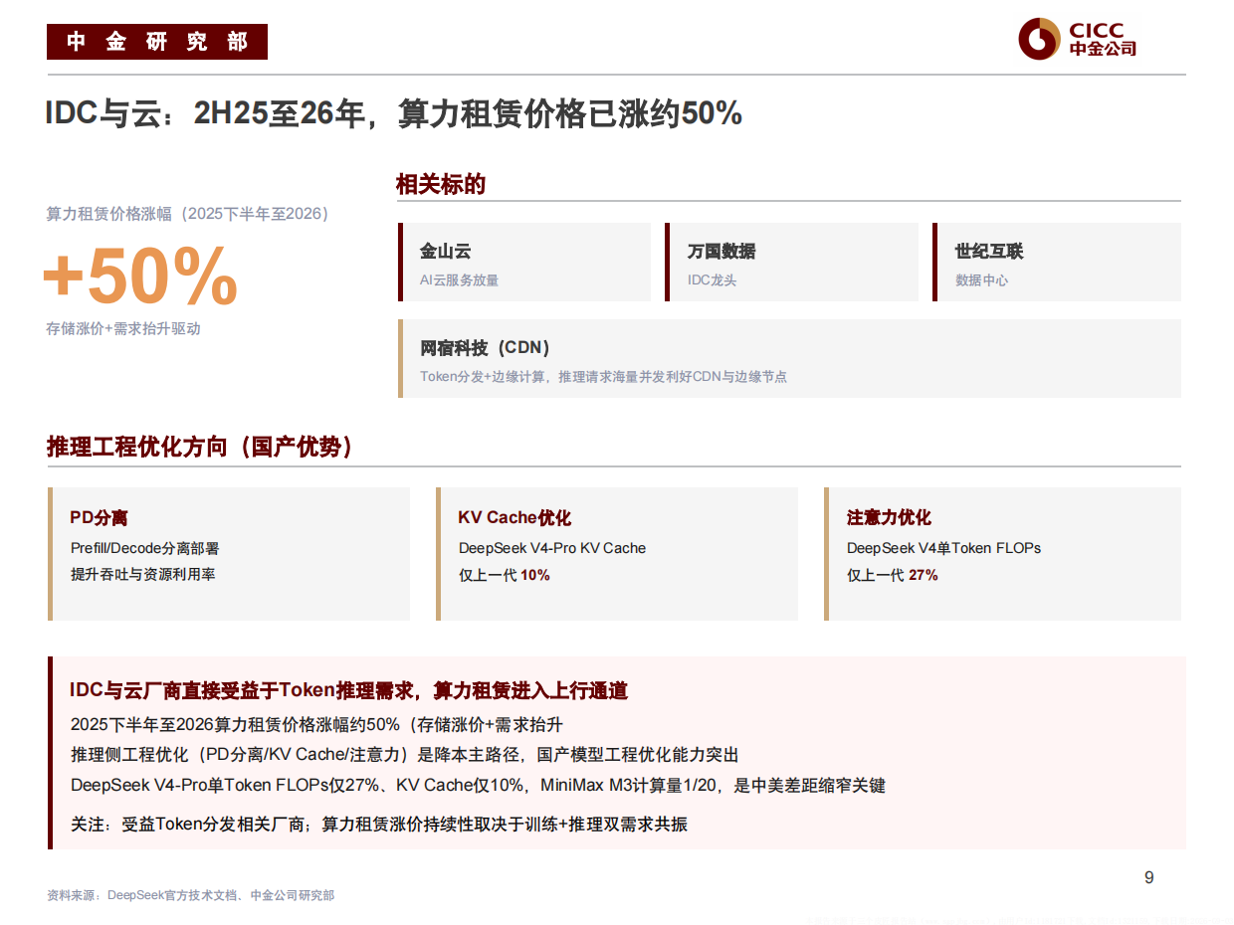Click the 存储涨价+需求抬升驱动 note
Image resolution: width=1234 pixels, height=925 pixels.
coord(123,328)
